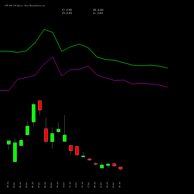Viewport: 194px width, 194px height.
Task: Select the first green candle above 30 Jun
Action: tap(9, 142)
